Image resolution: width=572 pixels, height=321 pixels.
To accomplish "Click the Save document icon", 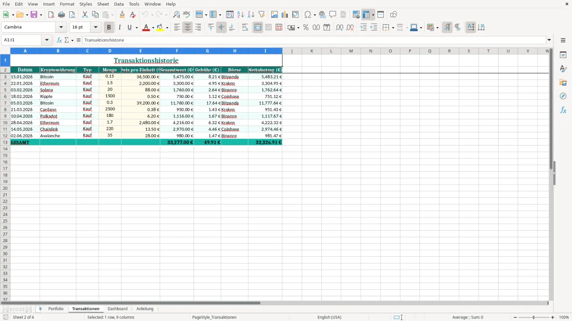I will click(x=34, y=15).
